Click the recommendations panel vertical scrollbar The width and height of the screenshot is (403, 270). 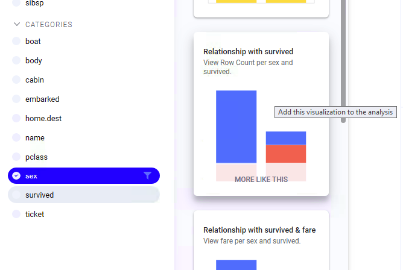(x=343, y=61)
